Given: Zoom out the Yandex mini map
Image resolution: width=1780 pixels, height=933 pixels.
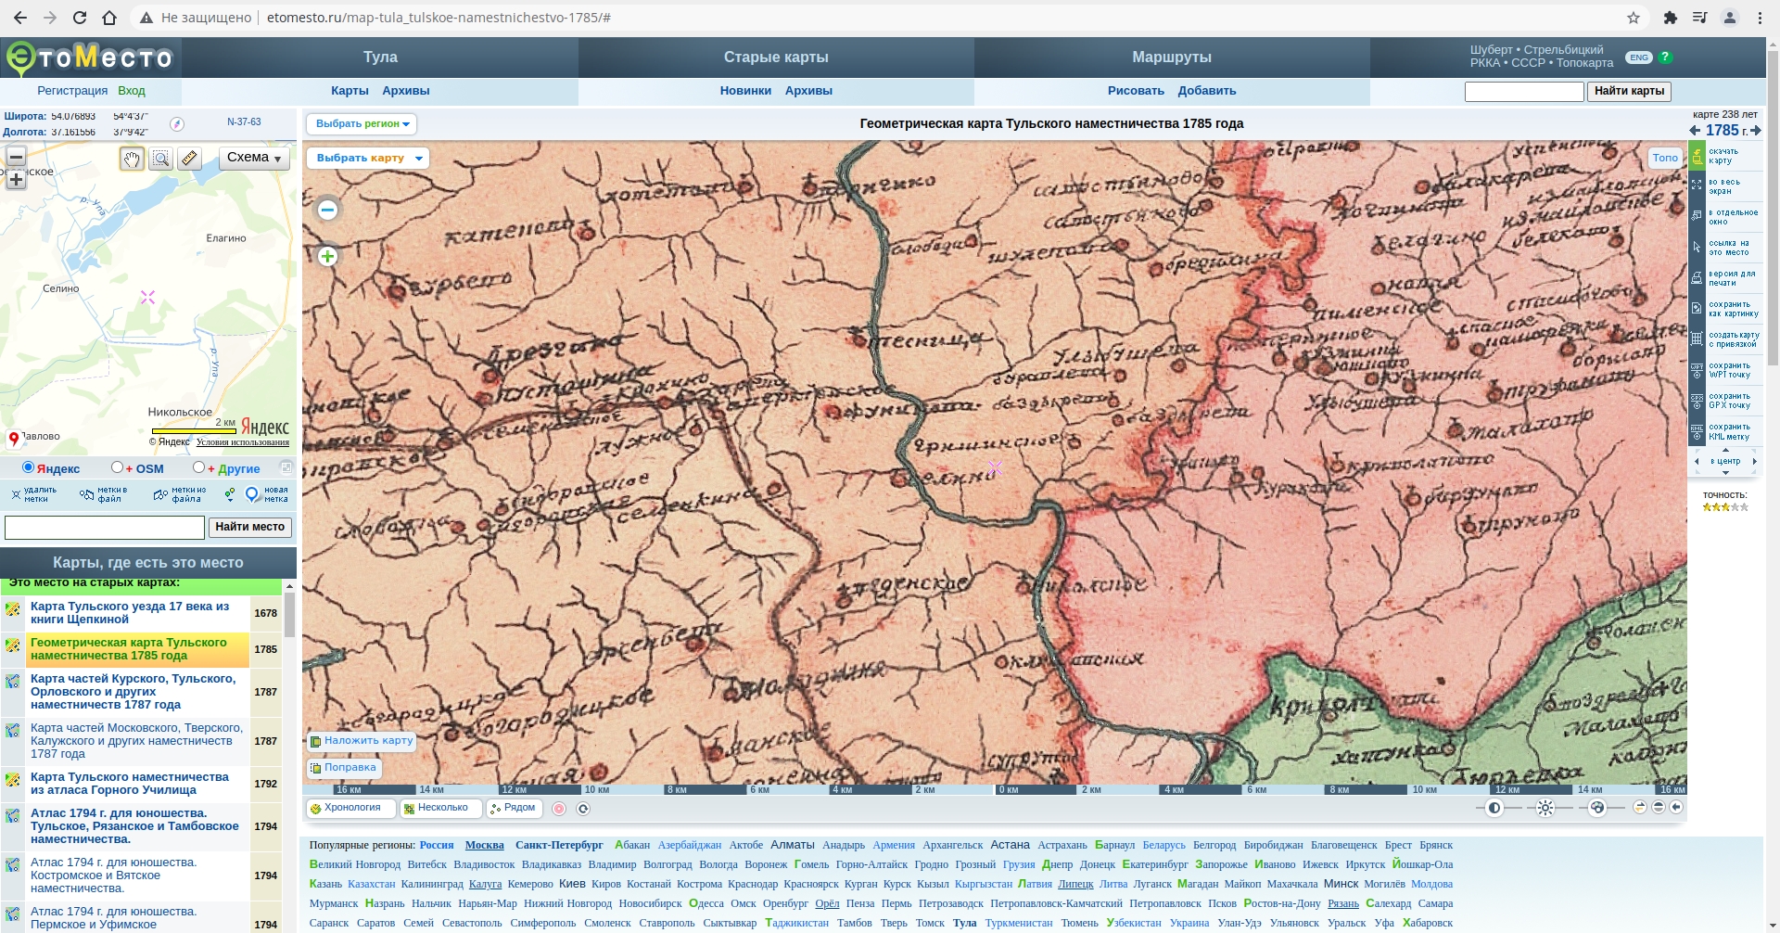Looking at the screenshot, I should [x=16, y=157].
